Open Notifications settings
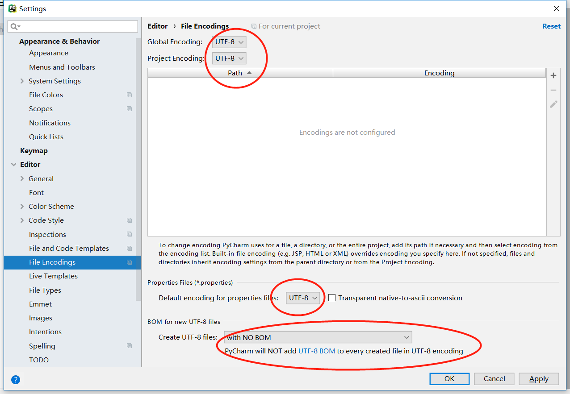 click(50, 123)
